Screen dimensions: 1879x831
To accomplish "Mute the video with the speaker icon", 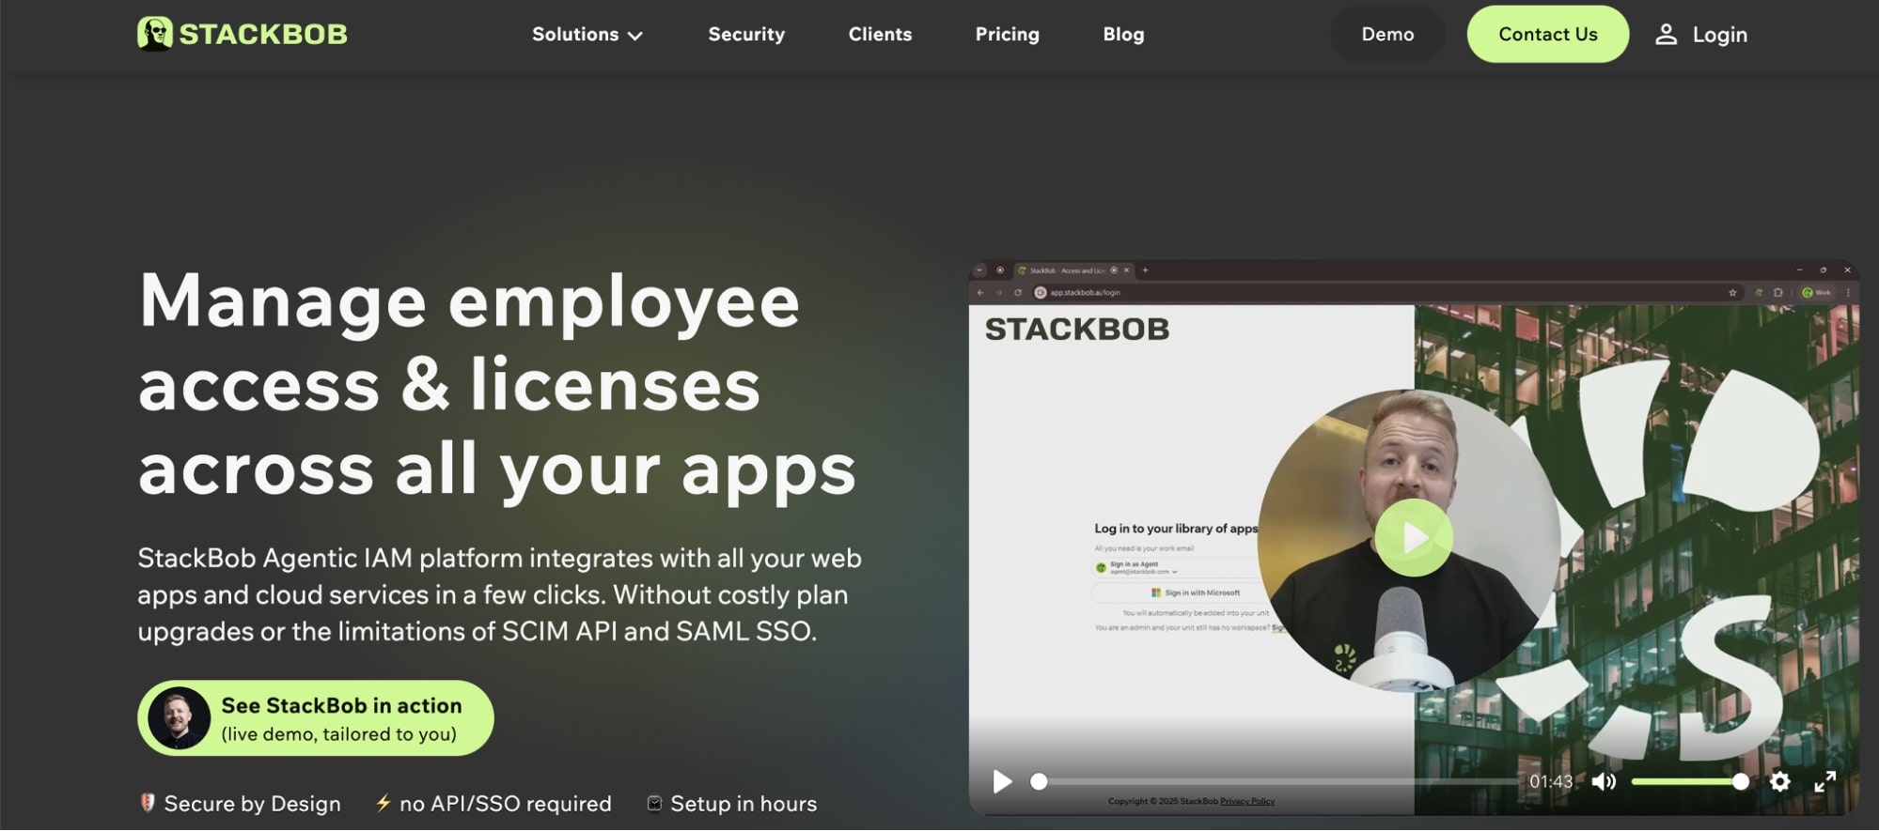I will point(1604,781).
